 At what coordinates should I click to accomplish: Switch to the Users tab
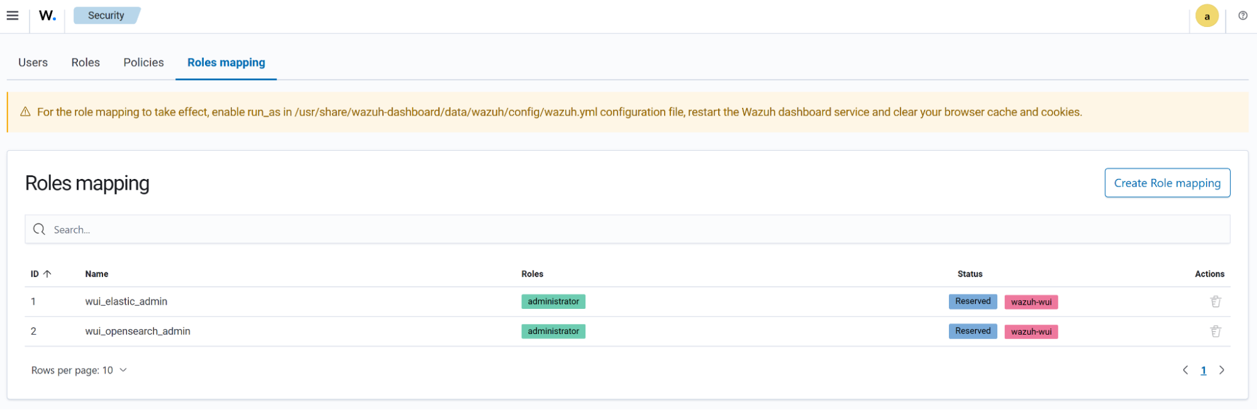(33, 63)
